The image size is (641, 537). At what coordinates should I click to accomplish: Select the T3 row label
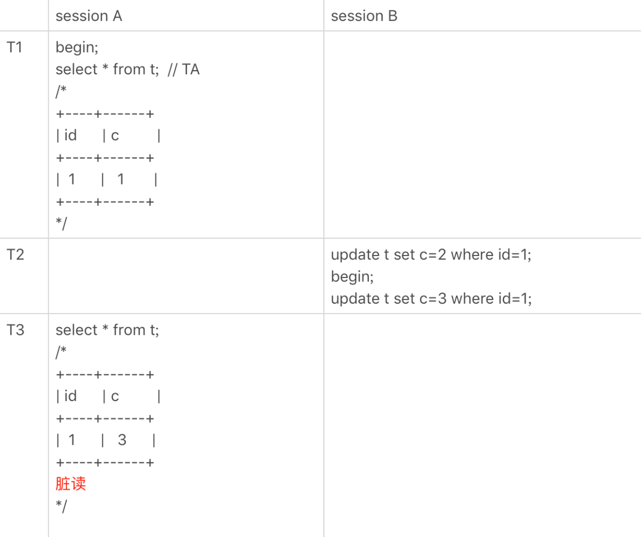(x=15, y=330)
